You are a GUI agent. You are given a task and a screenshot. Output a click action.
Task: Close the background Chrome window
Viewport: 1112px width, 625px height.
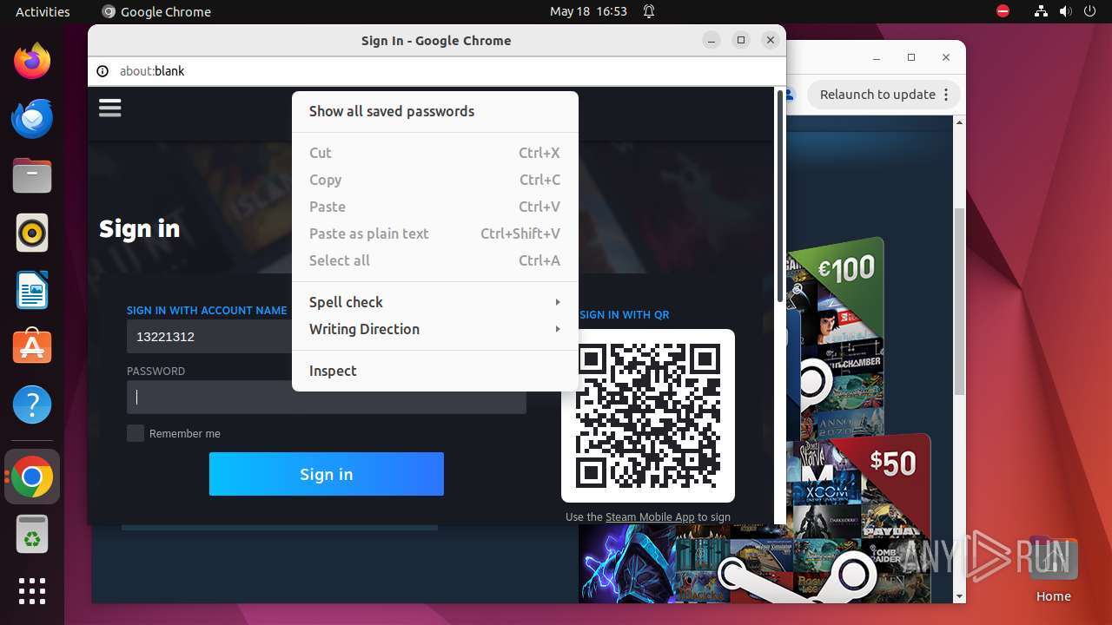[946, 57]
